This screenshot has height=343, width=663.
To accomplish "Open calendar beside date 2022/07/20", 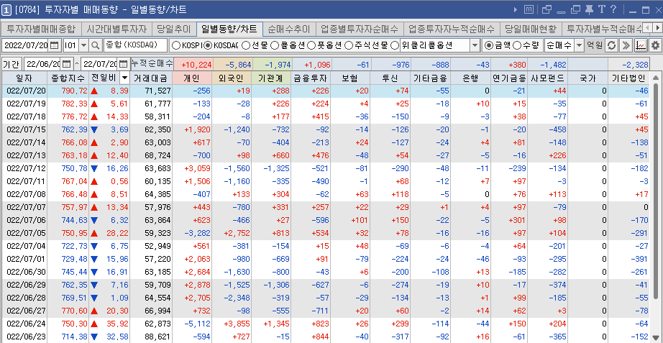I will 55,45.
